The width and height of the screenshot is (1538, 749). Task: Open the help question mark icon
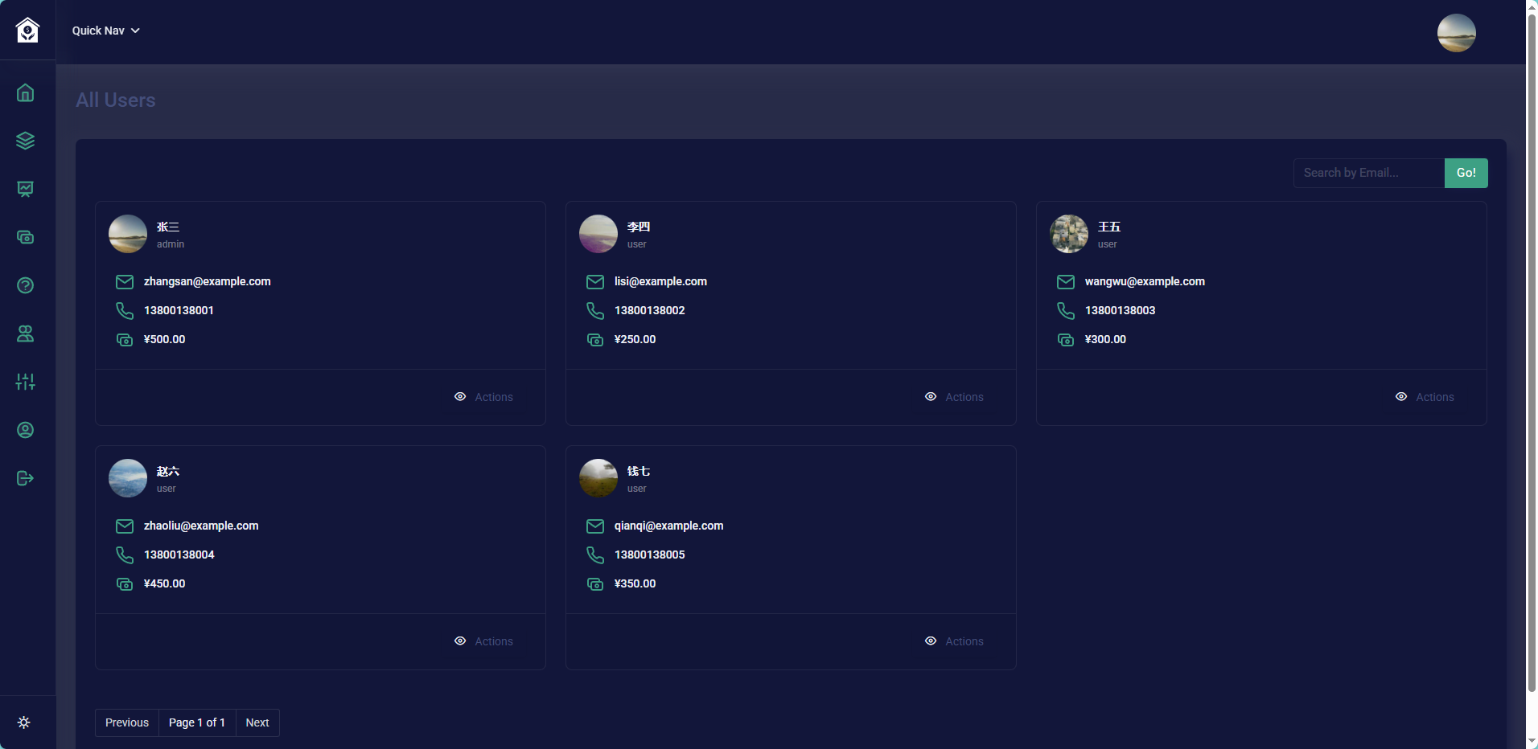click(26, 285)
